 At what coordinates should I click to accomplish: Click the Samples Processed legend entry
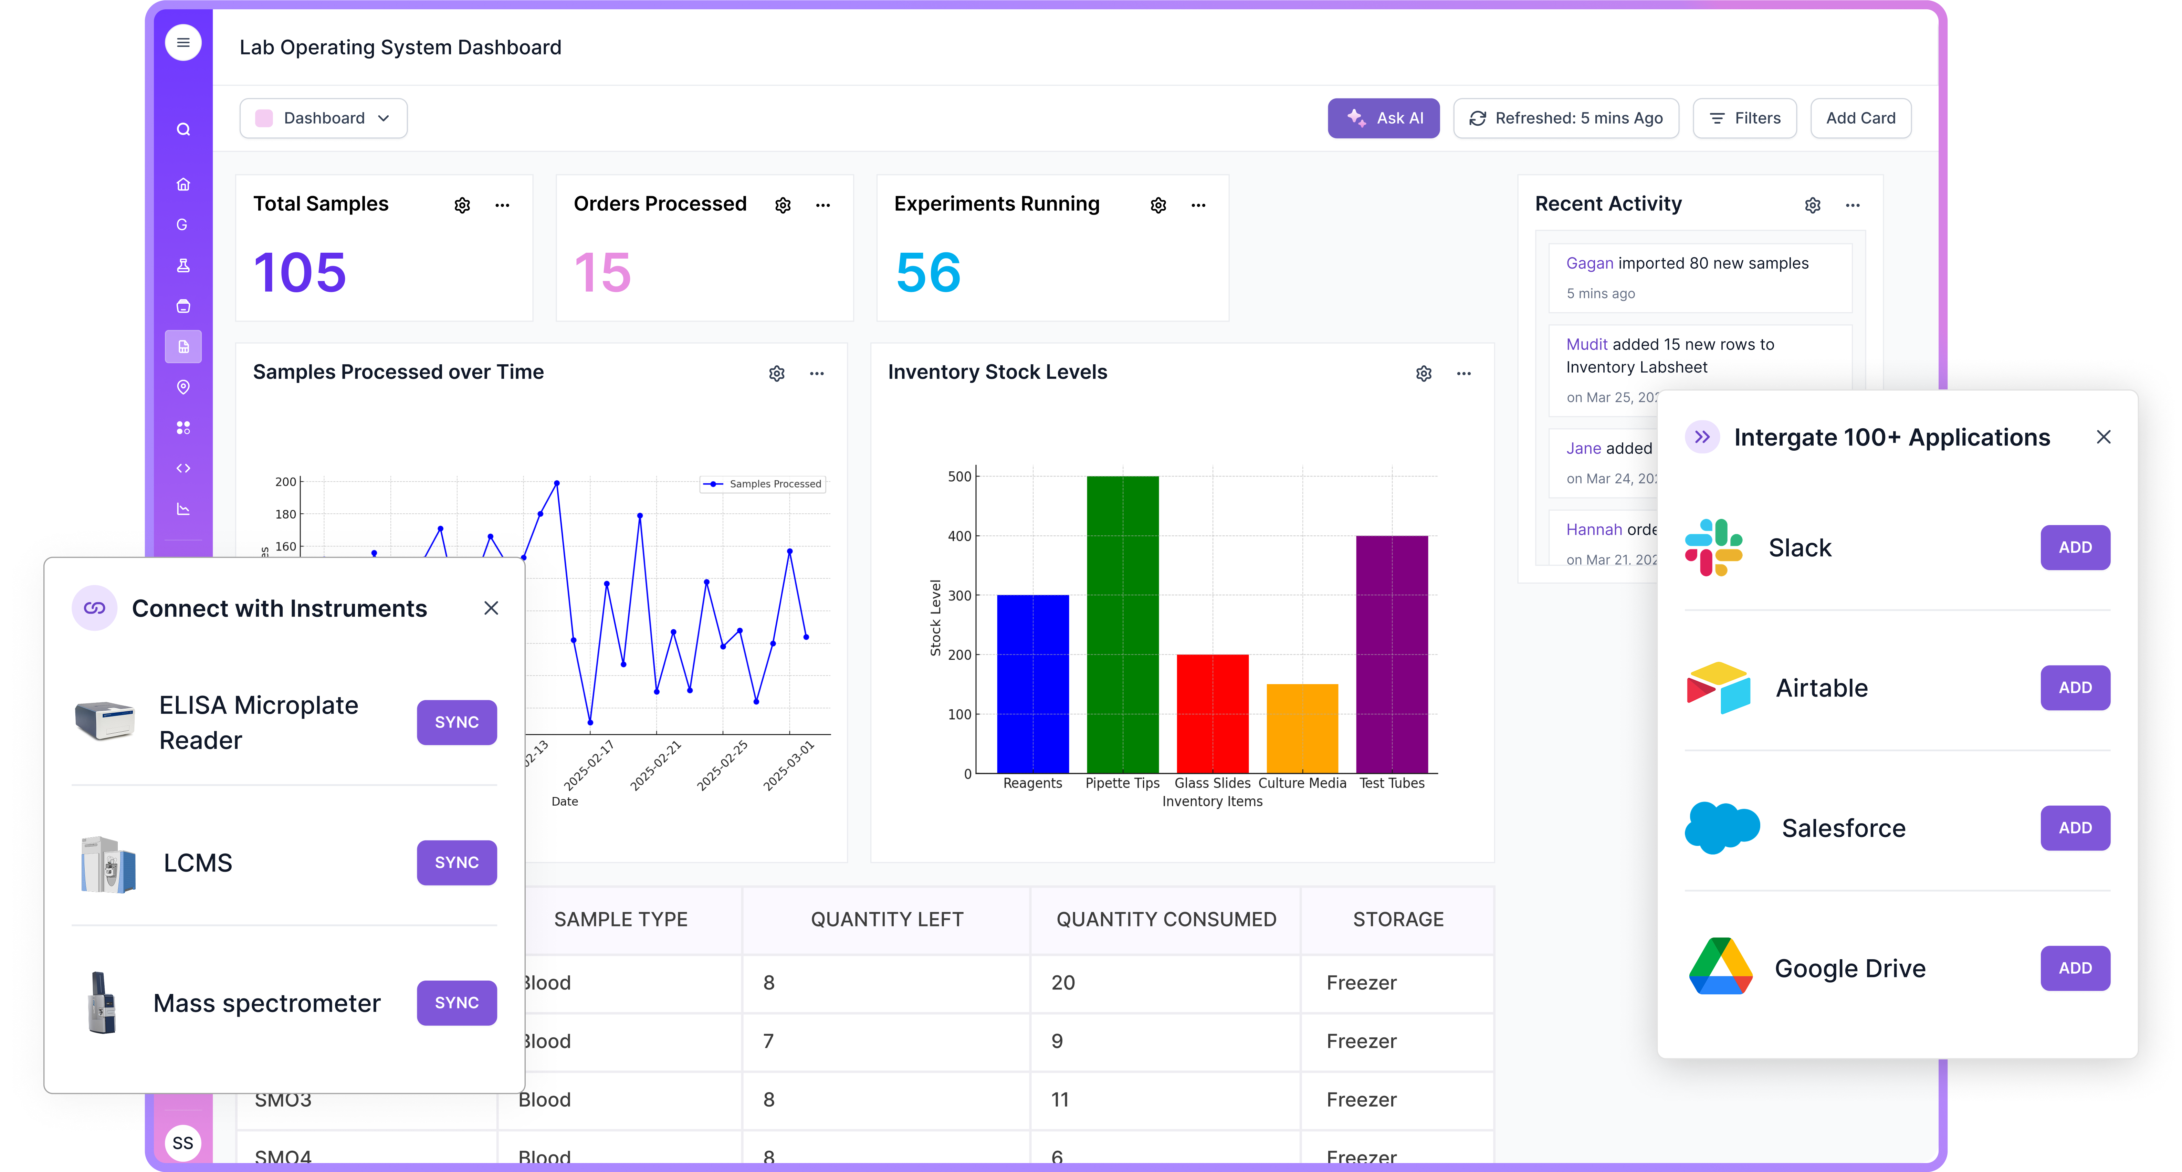click(762, 484)
